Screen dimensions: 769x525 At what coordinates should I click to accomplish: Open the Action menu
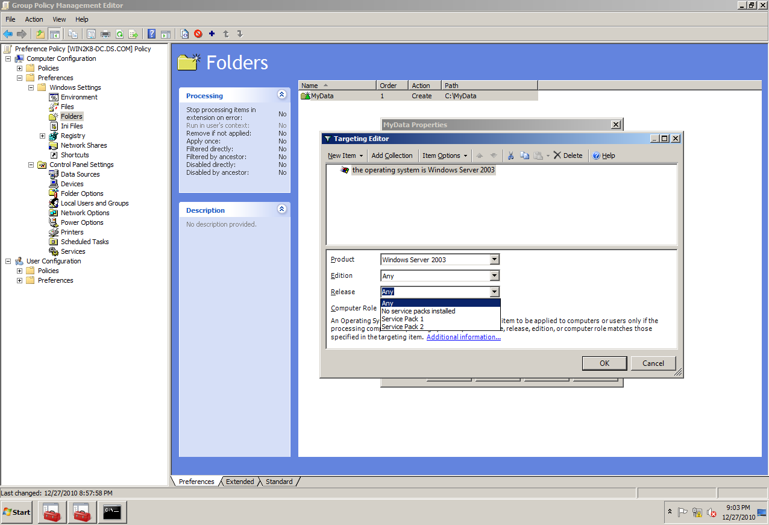34,19
